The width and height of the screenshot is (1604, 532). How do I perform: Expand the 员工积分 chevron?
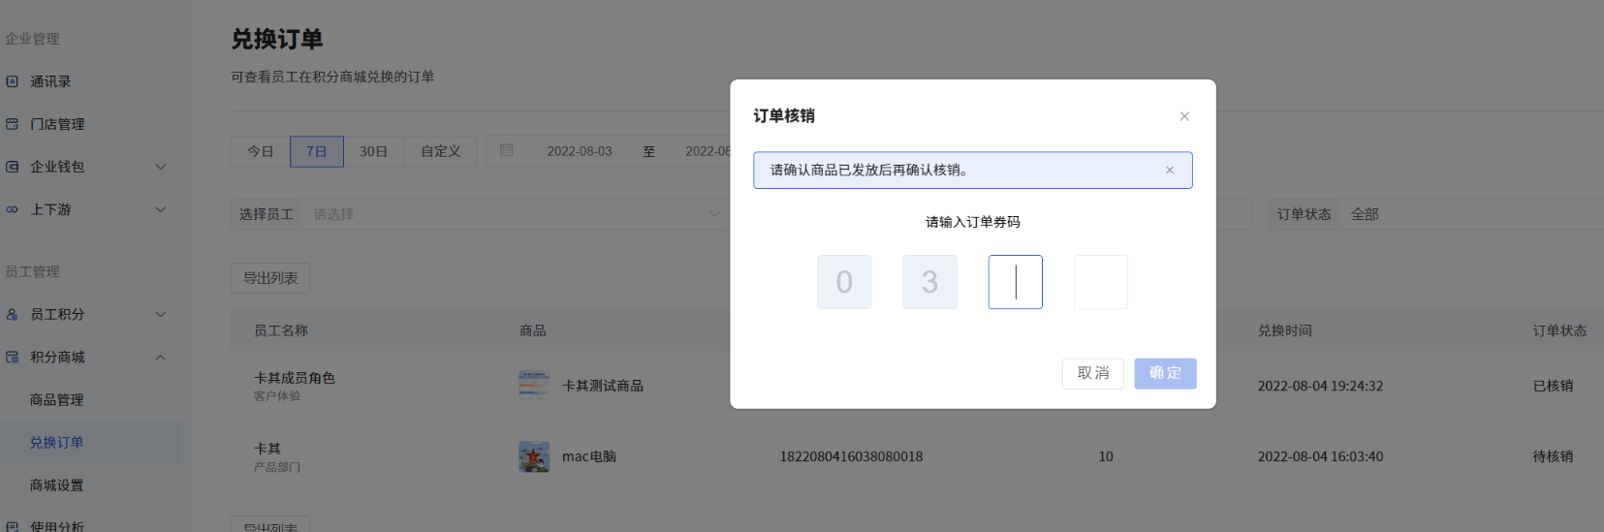(x=161, y=314)
